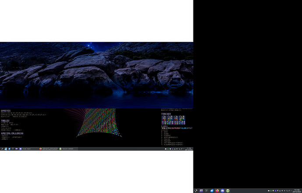Open the clock on the left screen's taskbar

click(189, 149)
